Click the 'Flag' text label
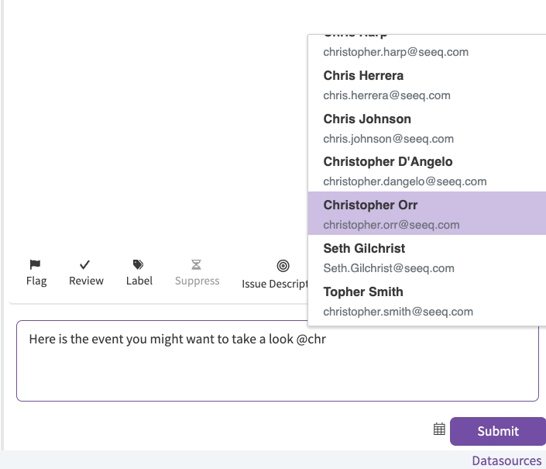The image size is (546, 469). (36, 281)
